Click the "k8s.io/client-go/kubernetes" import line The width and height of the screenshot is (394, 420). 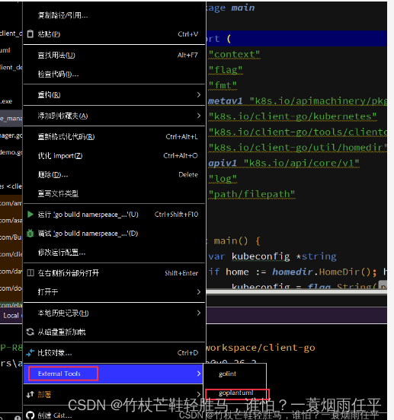[293, 116]
